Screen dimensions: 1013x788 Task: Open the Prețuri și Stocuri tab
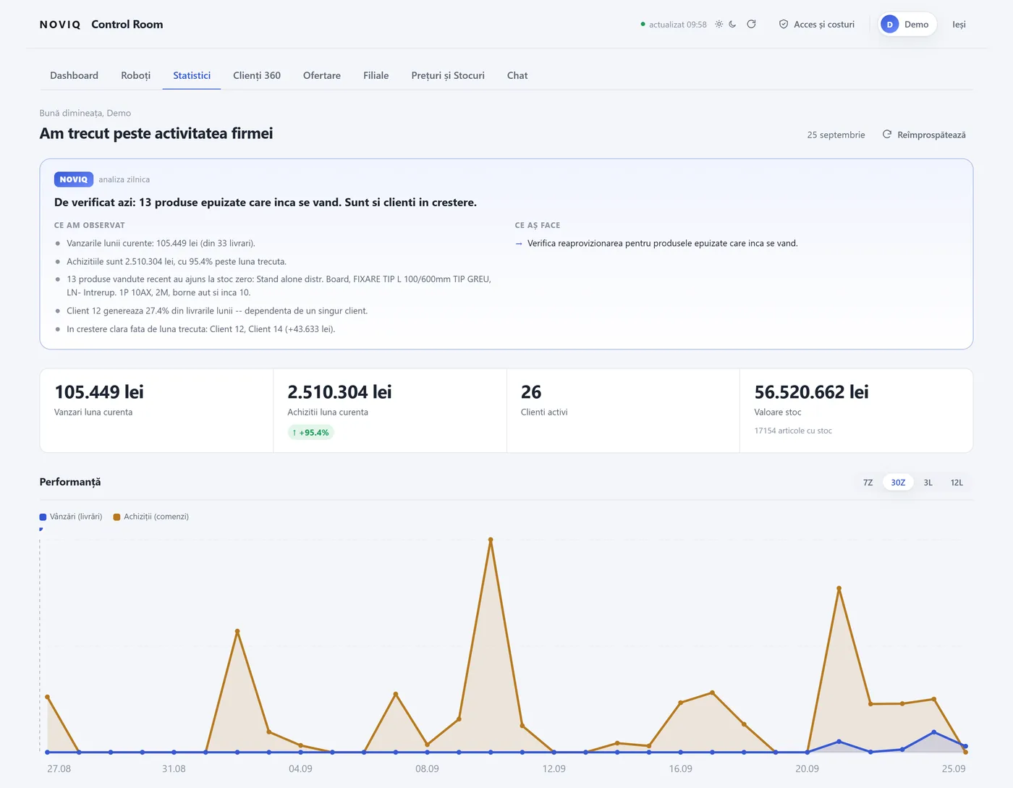448,75
